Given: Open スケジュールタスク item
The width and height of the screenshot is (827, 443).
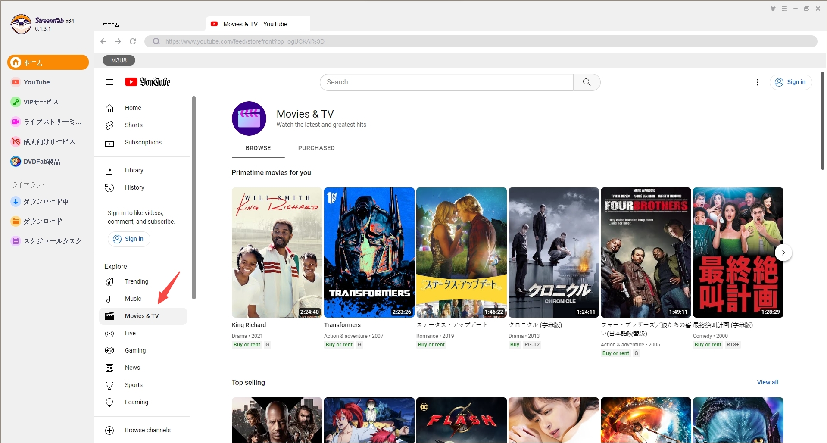Looking at the screenshot, I should [x=48, y=241].
